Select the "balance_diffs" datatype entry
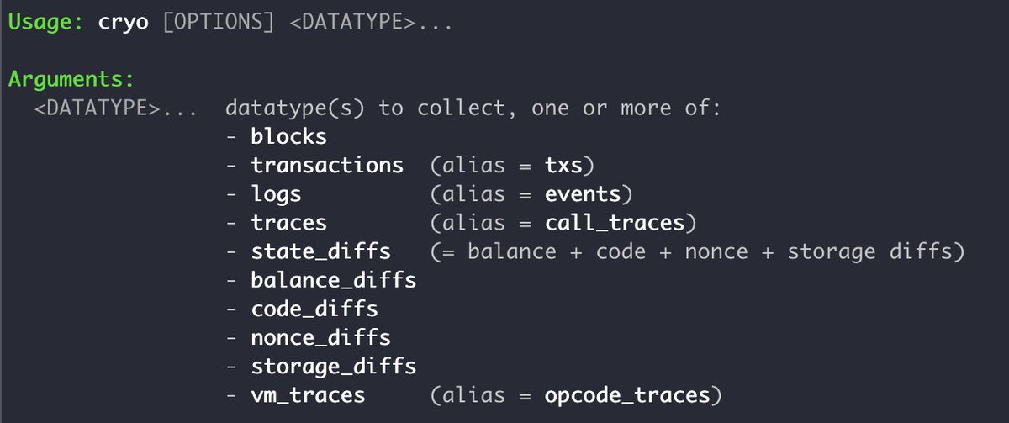Viewport: 1009px width, 423px height. [x=333, y=280]
